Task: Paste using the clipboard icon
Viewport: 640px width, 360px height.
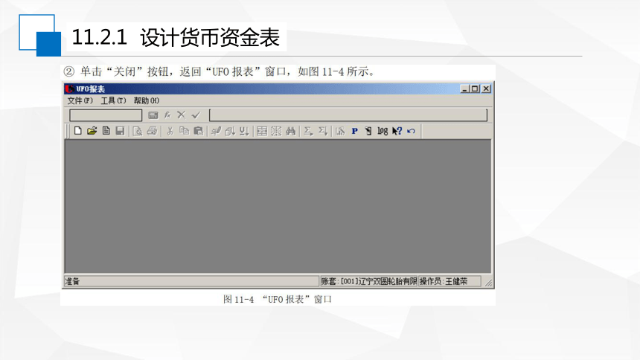Action: [x=199, y=131]
